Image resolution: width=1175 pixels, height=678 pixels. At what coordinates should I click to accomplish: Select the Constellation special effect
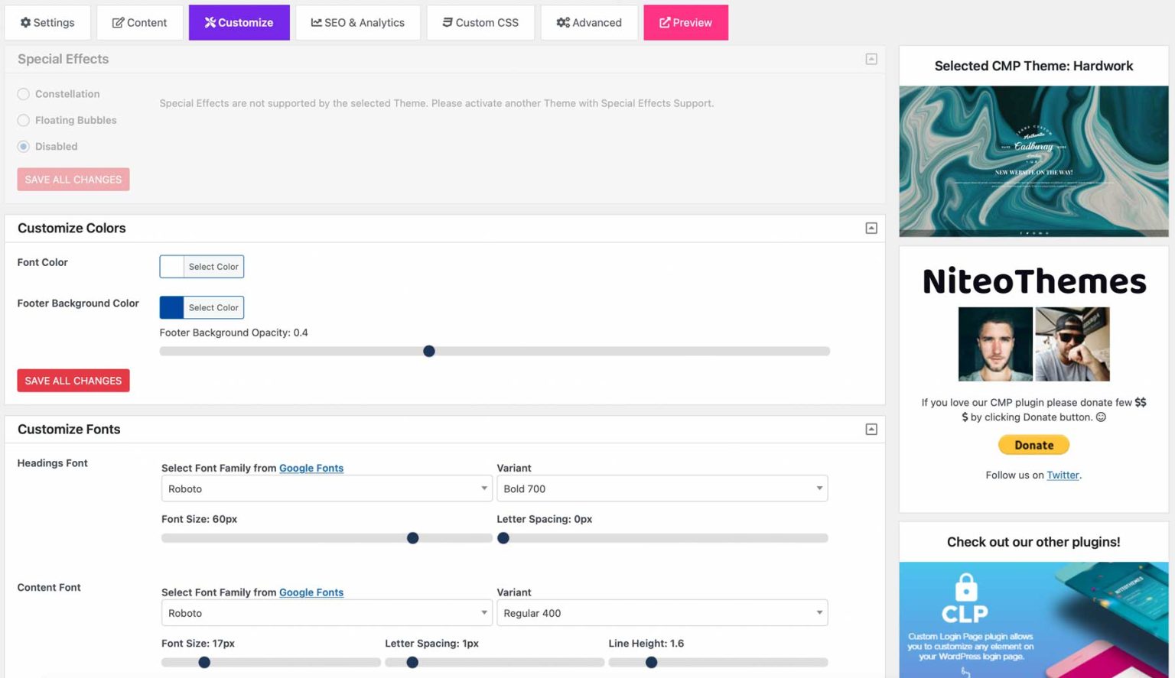[x=23, y=94]
